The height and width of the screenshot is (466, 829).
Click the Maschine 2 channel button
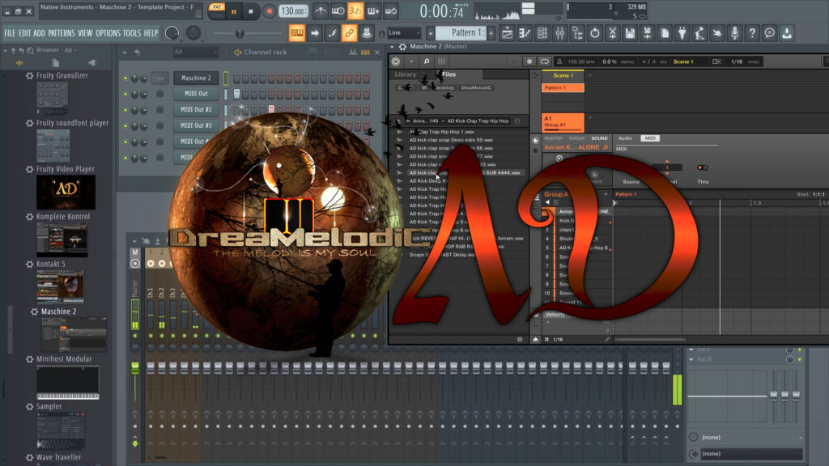coord(196,78)
